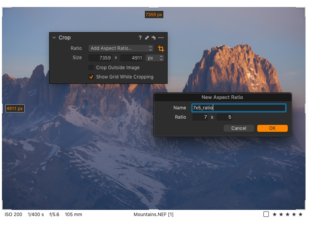Set rating to five stars
Image resolution: width=309 pixels, height=230 pixels.
(x=301, y=215)
